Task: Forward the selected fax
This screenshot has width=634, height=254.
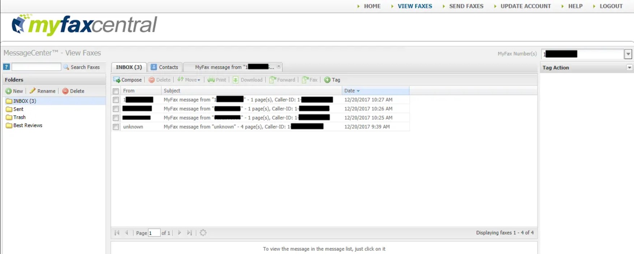Action: (x=283, y=80)
